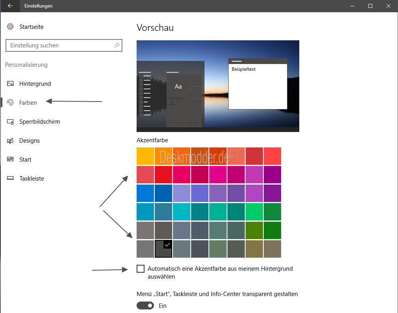Pick the bright red accent color
The height and width of the screenshot is (313, 398).
point(163,174)
